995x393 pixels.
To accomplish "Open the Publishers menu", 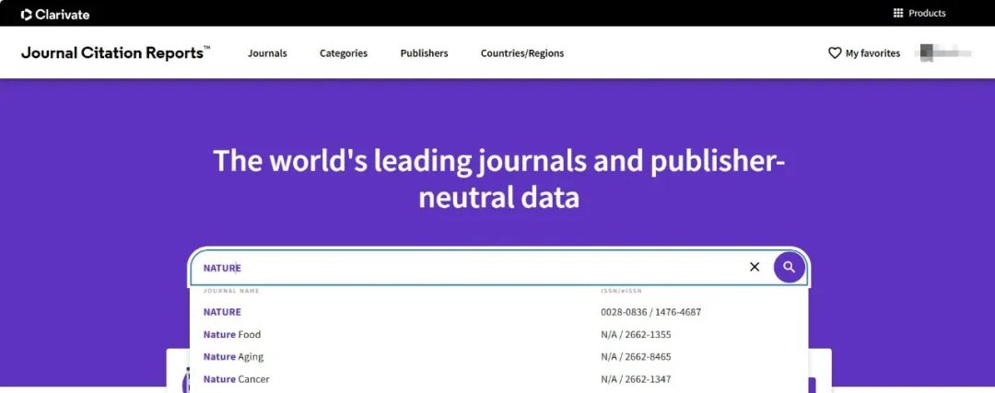I will [424, 53].
